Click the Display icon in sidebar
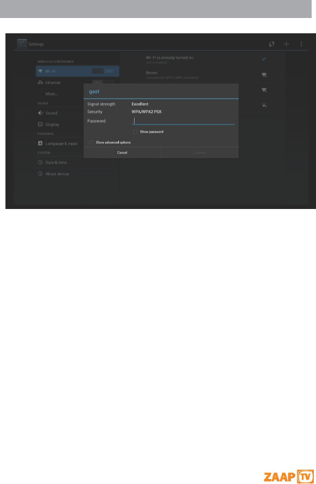The image size is (316, 484). 40,124
